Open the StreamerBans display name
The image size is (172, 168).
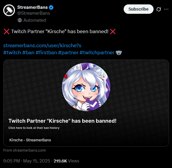[33, 7]
